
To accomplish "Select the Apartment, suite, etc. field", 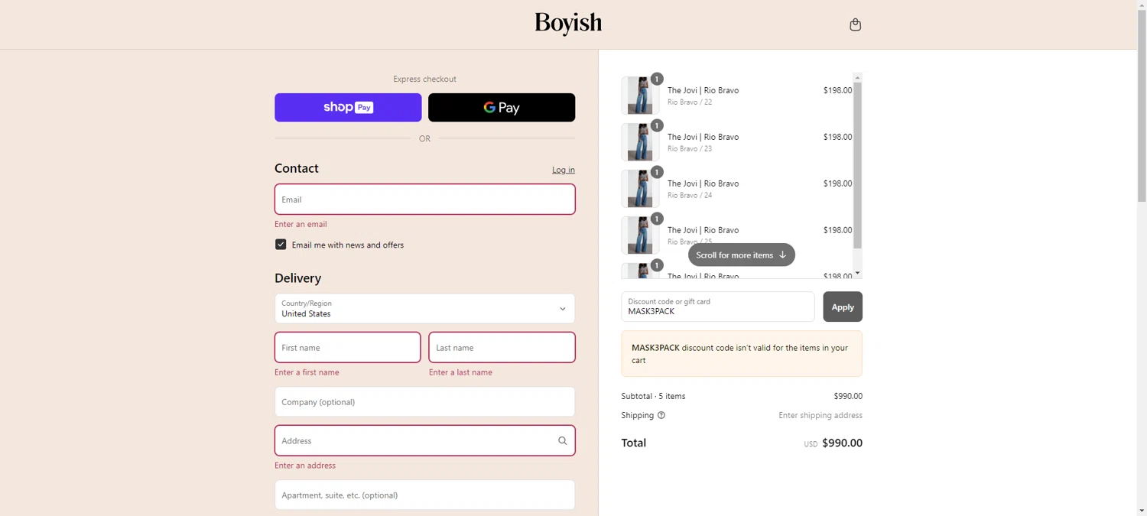I will pos(424,495).
